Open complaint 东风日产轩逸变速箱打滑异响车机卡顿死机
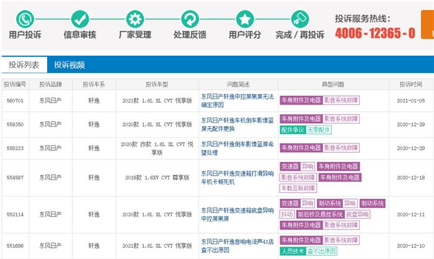434x259 pixels. click(x=237, y=177)
